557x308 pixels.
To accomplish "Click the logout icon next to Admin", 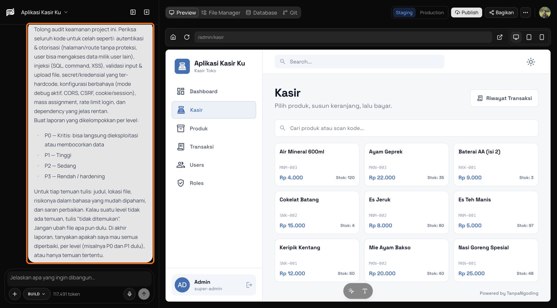I will tap(249, 285).
